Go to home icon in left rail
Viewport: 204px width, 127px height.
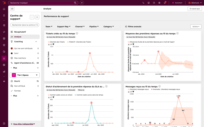[x=4, y=9]
